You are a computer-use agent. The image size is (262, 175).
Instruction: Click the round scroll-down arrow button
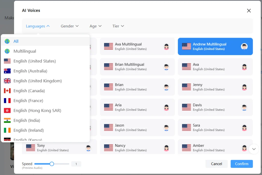click(x=254, y=149)
